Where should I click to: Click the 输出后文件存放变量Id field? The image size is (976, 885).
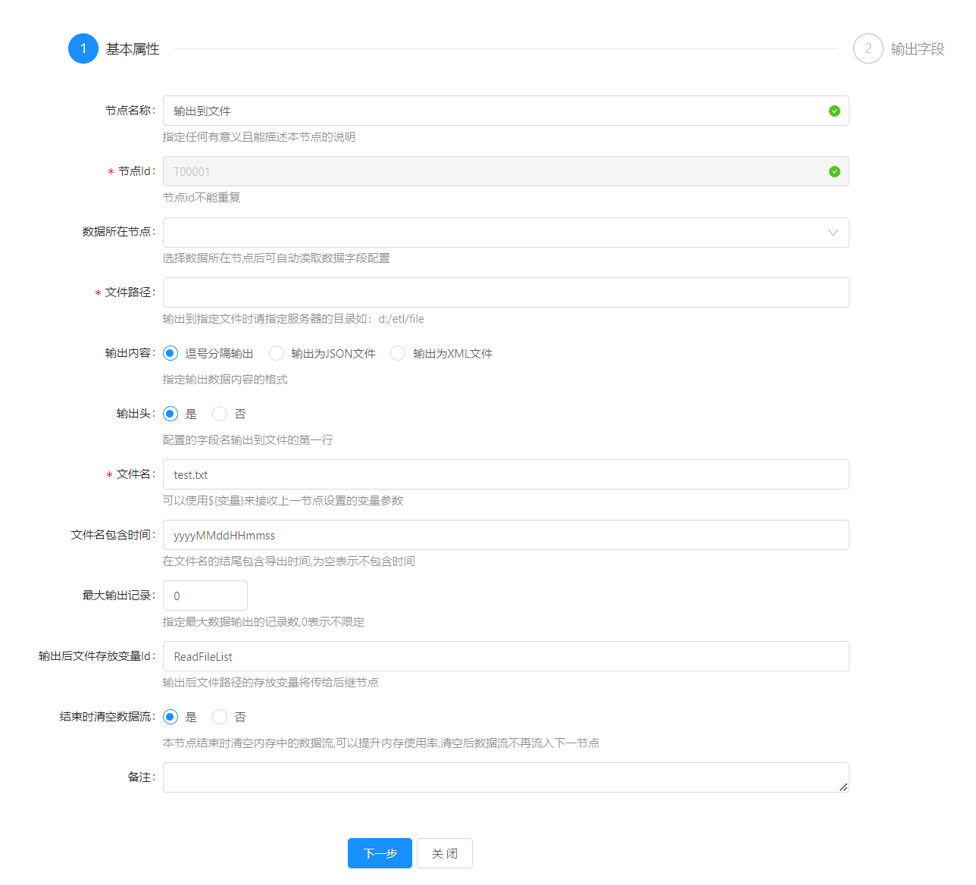coord(505,657)
